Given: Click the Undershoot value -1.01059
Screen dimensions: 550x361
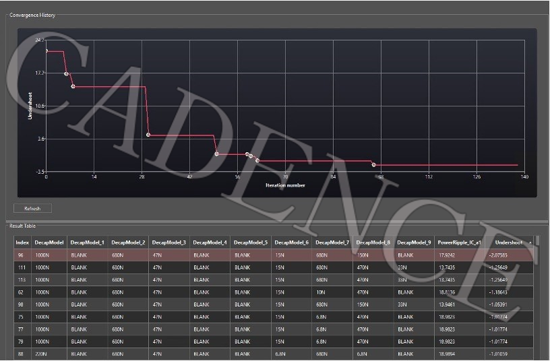Looking at the screenshot, I should coord(498,354).
